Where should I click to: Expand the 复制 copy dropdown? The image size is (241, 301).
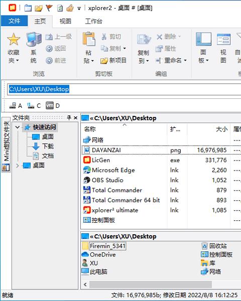tap(125, 48)
